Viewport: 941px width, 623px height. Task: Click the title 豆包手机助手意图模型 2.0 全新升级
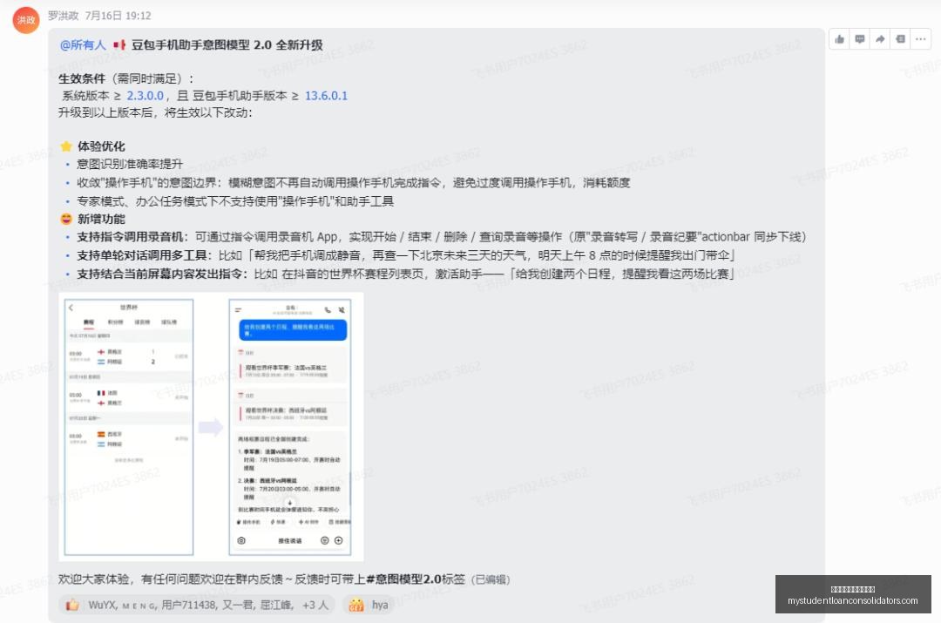(x=227, y=45)
